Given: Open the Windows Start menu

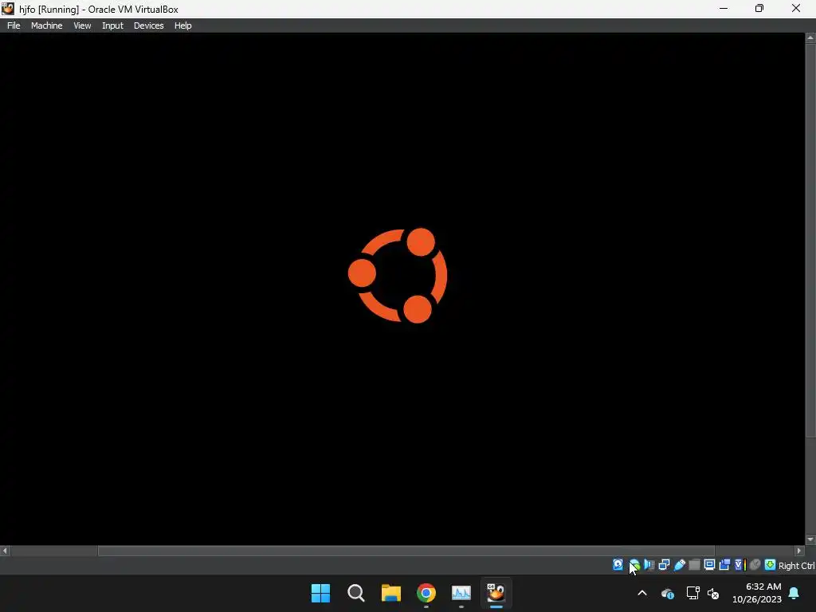Looking at the screenshot, I should pos(320,593).
